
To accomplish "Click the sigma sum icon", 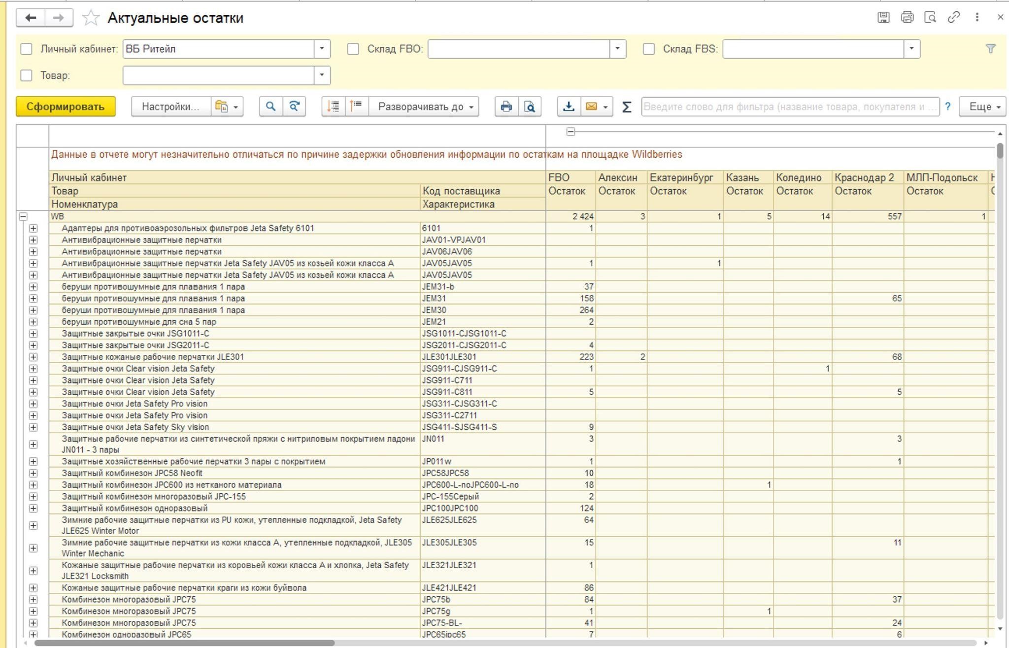I will [x=627, y=106].
